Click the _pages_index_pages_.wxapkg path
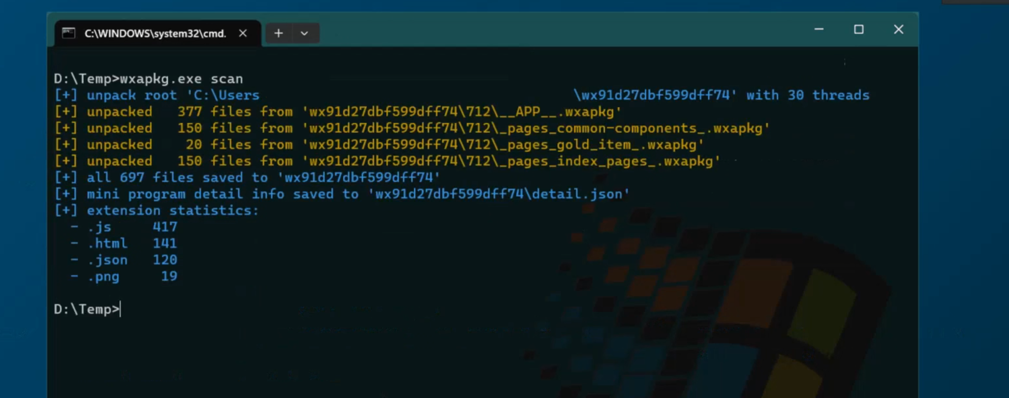The width and height of the screenshot is (1009, 398). click(x=511, y=161)
